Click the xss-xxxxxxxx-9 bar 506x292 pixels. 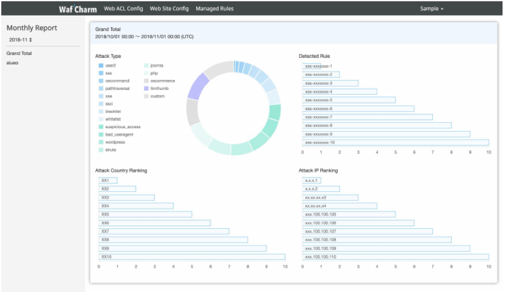(386, 134)
